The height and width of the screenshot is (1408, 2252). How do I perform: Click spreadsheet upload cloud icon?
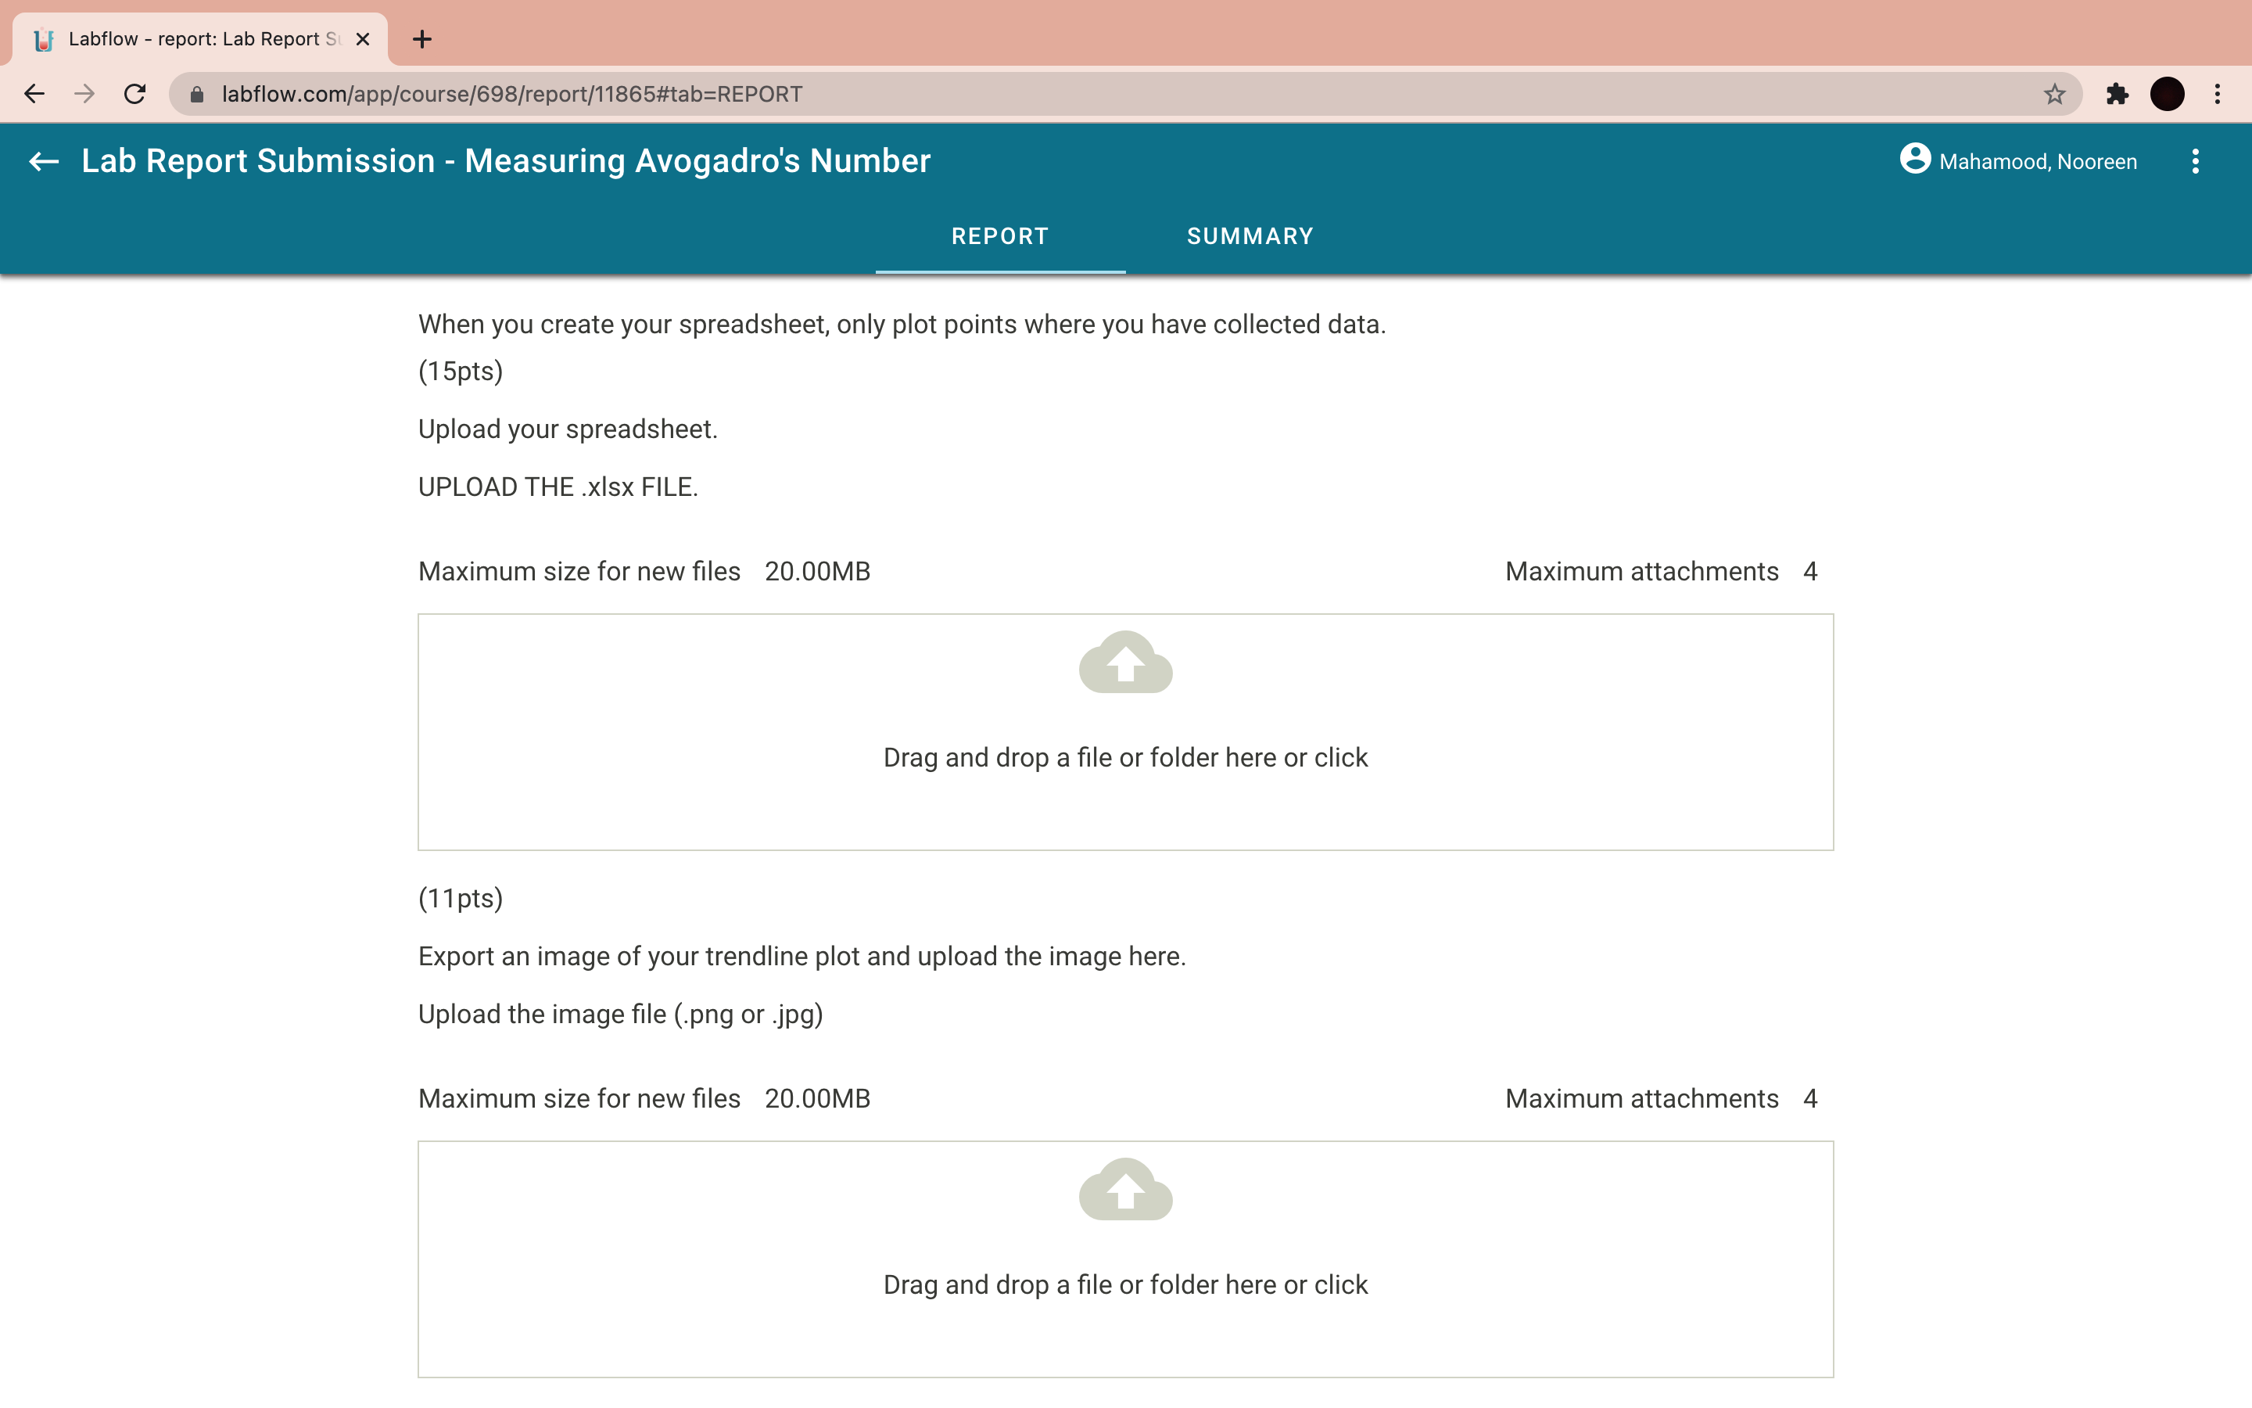point(1125,662)
